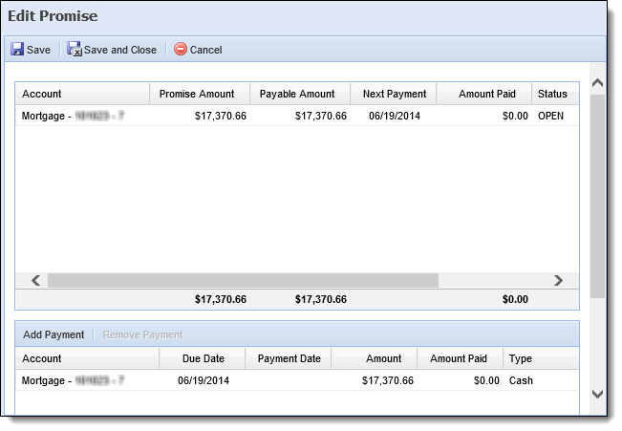Click the bold $0.00 total in summary row
The image size is (622, 431).
[x=515, y=299]
